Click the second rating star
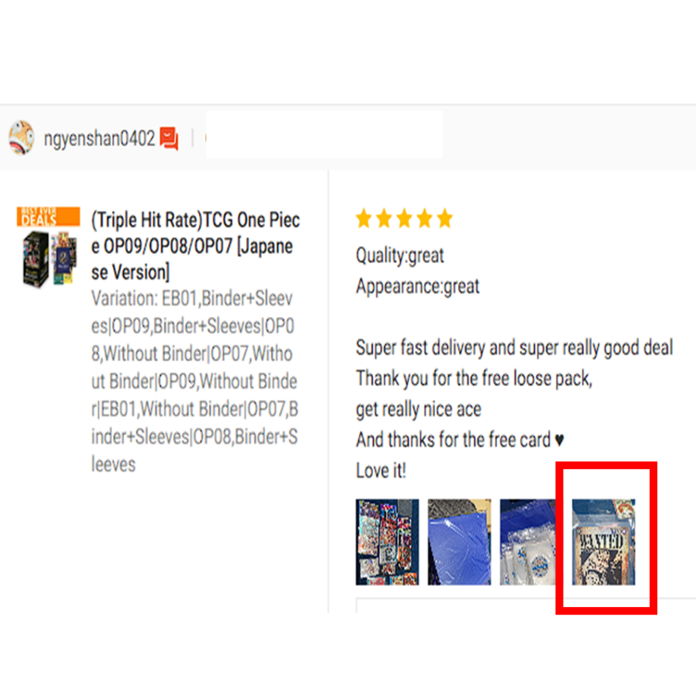Image resolution: width=696 pixels, height=696 pixels. point(384,219)
